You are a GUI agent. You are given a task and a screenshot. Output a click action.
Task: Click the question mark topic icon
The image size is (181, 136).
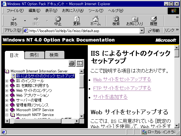click(x=13, y=76)
